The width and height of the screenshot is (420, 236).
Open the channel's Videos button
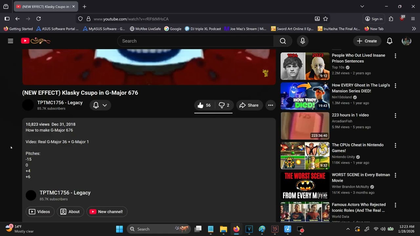[x=40, y=212]
